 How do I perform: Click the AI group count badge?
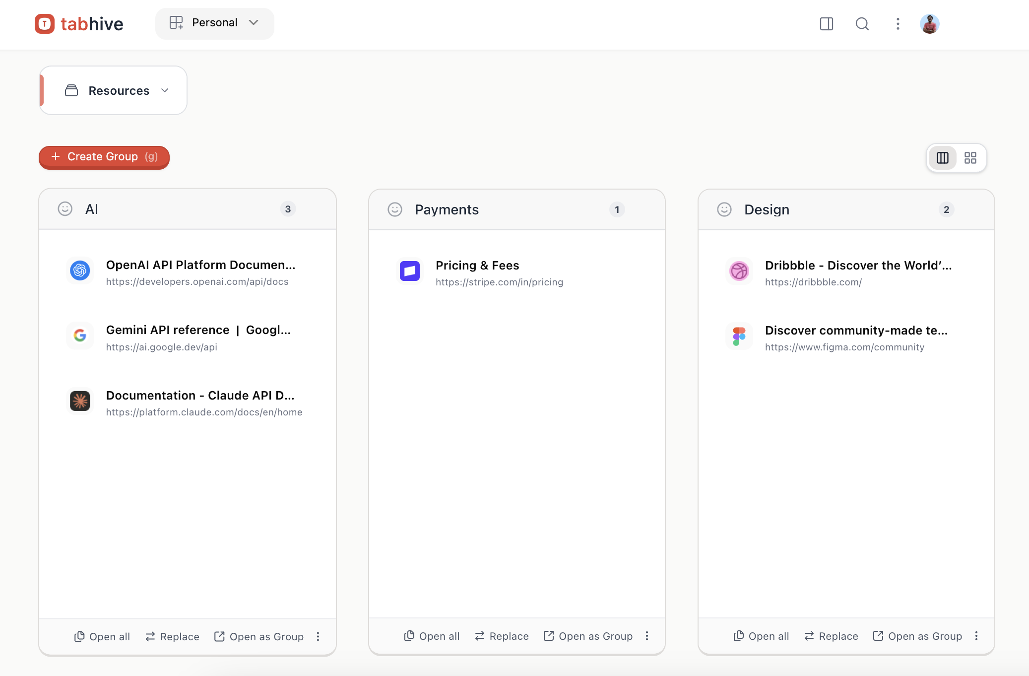coord(288,209)
